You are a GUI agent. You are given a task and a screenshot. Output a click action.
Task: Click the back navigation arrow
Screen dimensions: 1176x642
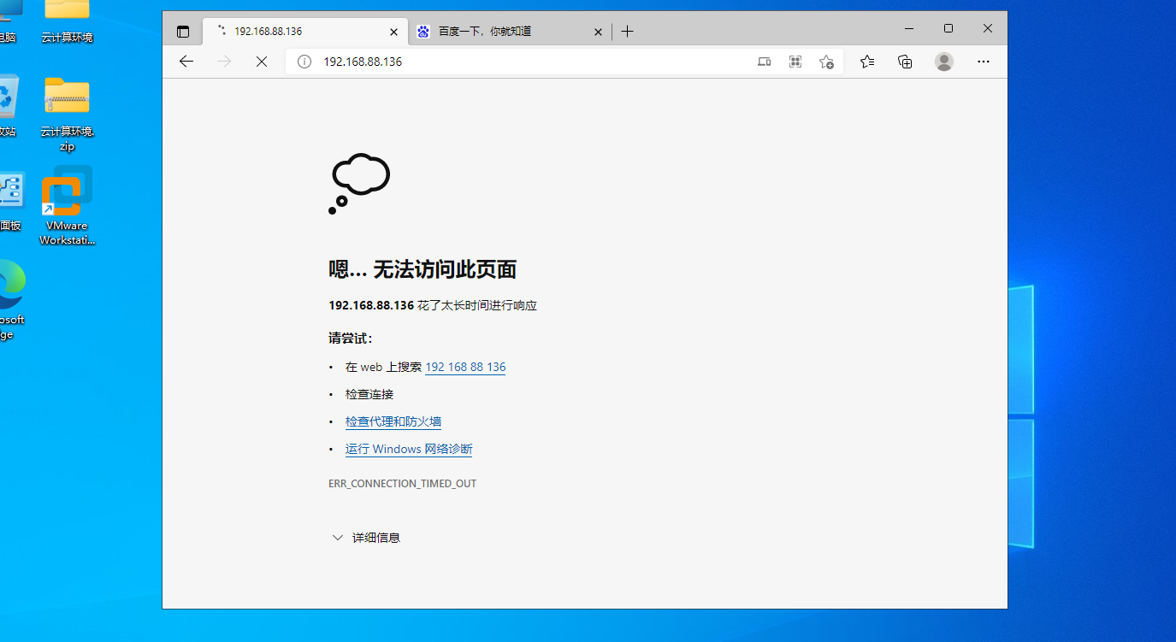click(186, 62)
